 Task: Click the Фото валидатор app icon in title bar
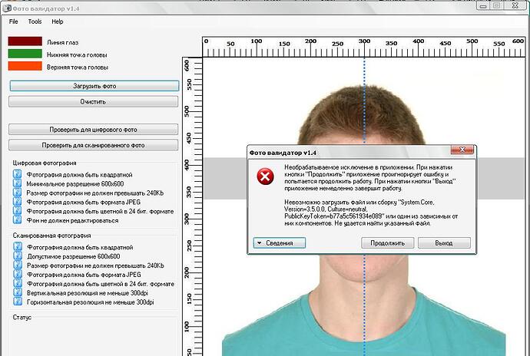pyautogui.click(x=7, y=8)
